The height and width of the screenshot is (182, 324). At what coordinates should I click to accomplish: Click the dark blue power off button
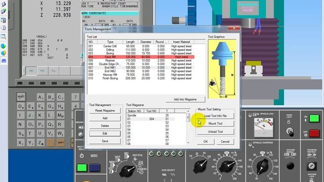95,168
